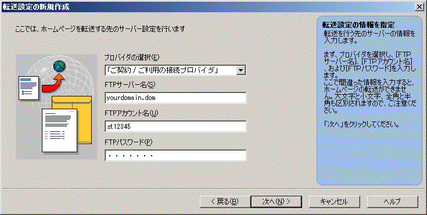Select the 「ご契約/ご利用の接続プロバイダ」 combo box
The width and height of the screenshot is (427, 215).
point(175,70)
